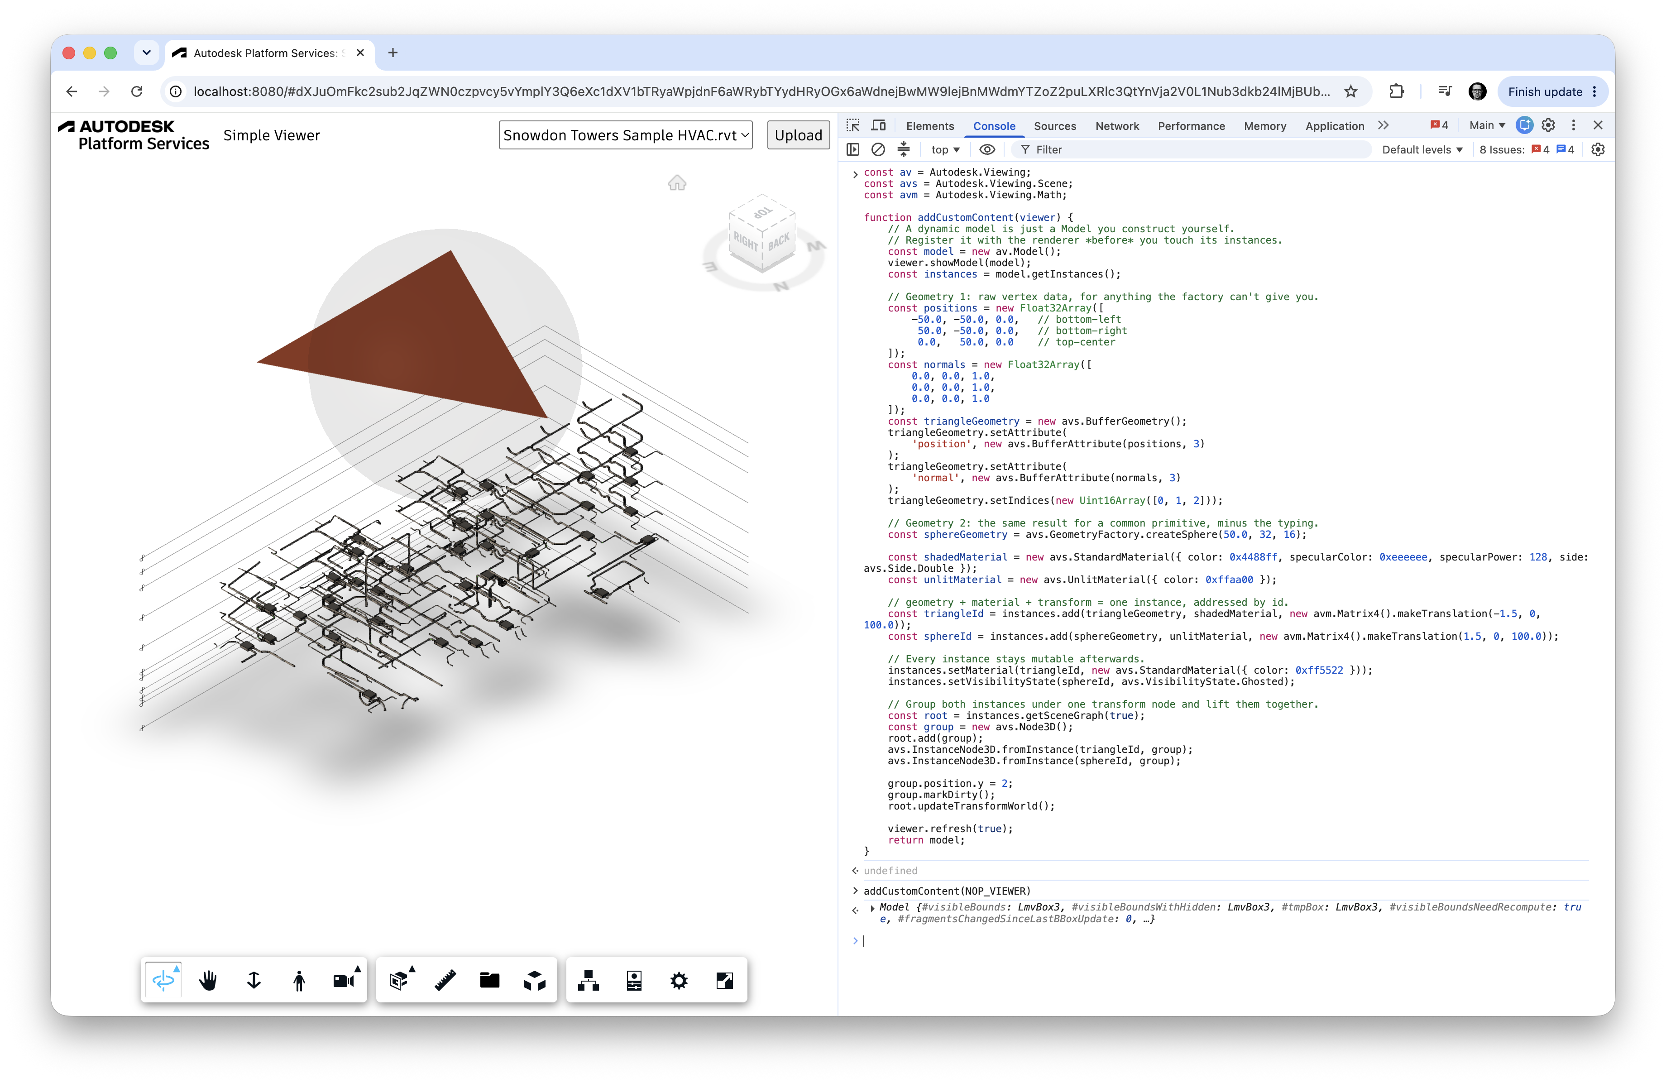1666x1083 pixels.
Task: Open DevTools Settings gear
Action: tap(1548, 125)
